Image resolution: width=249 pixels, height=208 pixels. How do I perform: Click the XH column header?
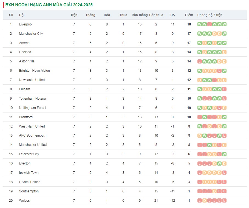tap(11, 15)
